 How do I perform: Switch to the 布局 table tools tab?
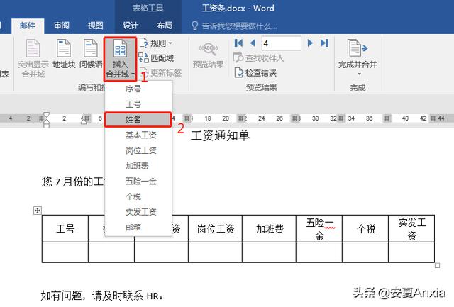[165, 26]
